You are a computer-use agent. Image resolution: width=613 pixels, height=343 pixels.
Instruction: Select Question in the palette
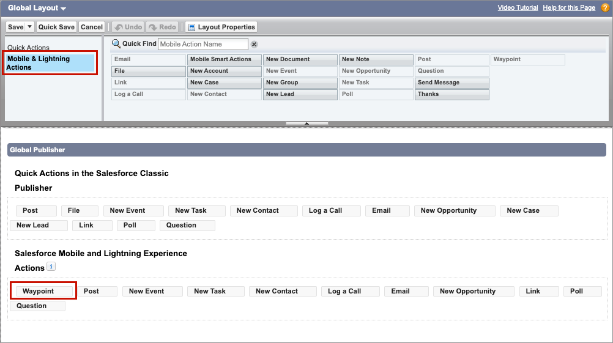[451, 71]
